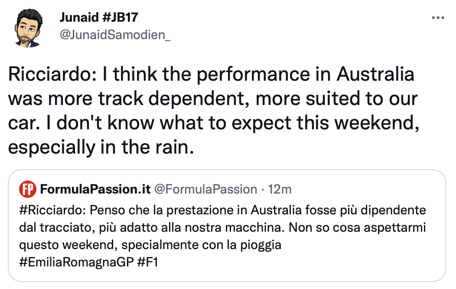
Task: Open the three-dot more options menu
Action: 439,18
